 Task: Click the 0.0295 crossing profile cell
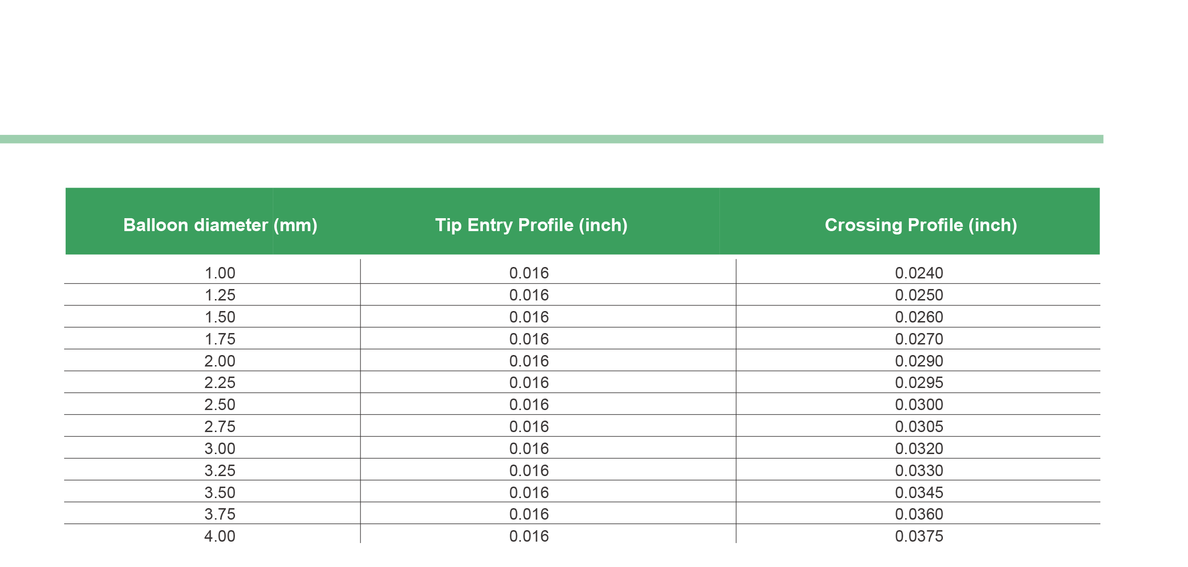(919, 383)
